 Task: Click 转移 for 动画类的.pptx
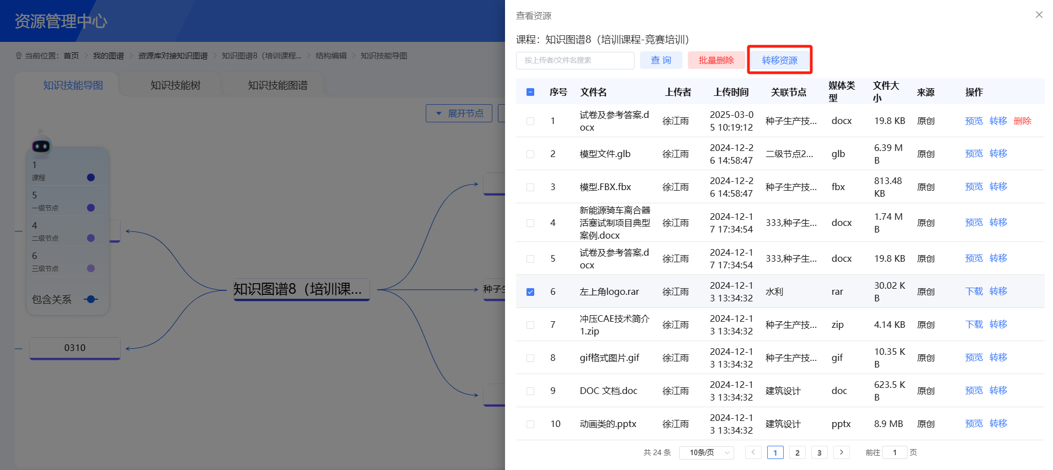click(x=998, y=423)
